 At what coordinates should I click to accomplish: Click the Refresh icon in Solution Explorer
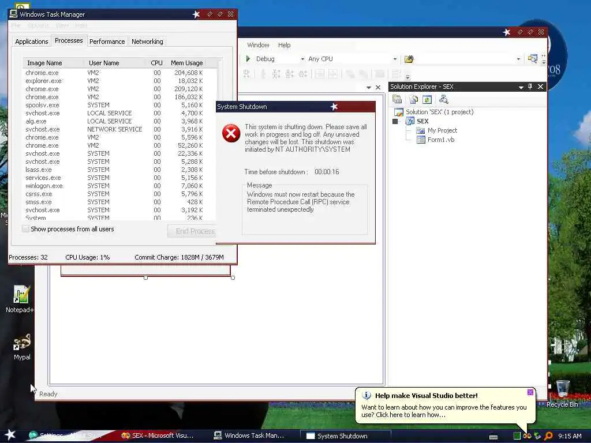point(427,99)
